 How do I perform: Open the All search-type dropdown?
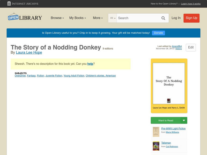click(113, 18)
